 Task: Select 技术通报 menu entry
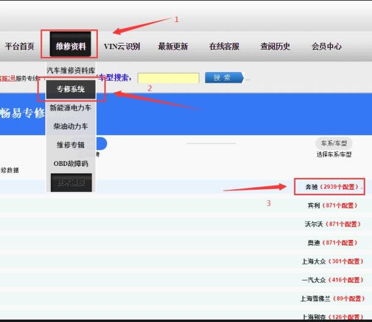pos(71,182)
